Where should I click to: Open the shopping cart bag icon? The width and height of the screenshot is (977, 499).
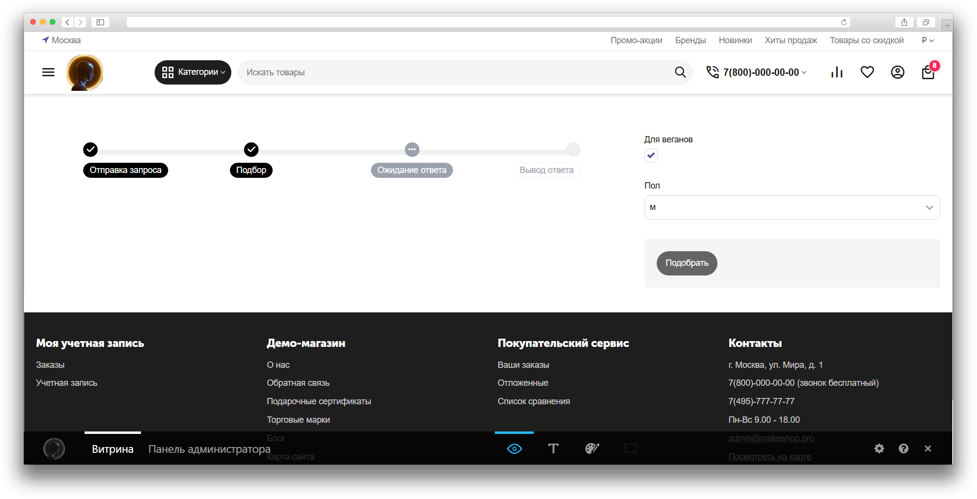coord(928,73)
